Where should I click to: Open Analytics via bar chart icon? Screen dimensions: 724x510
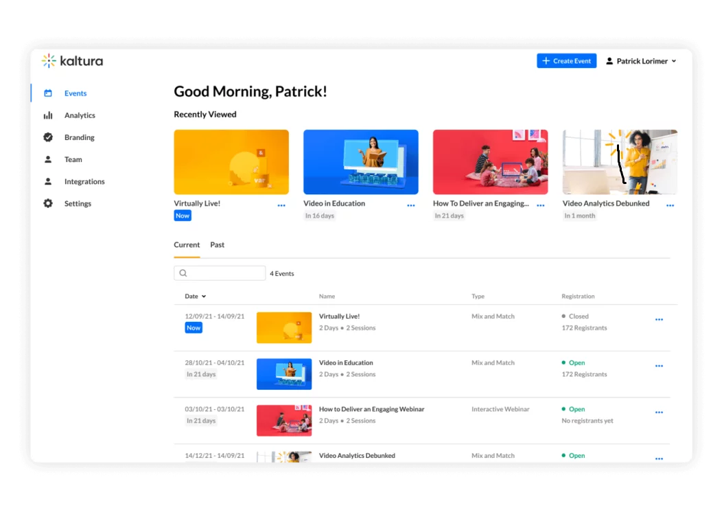point(48,115)
